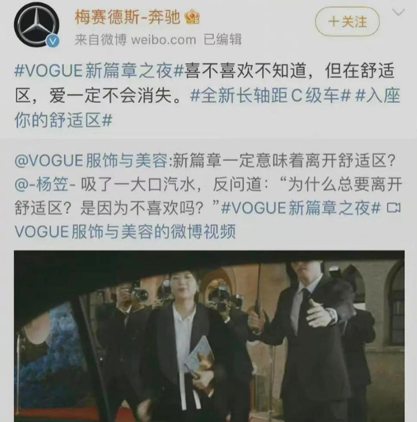The height and width of the screenshot is (422, 417).
Task: Play the embedded video thumbnail
Action: pos(209,336)
